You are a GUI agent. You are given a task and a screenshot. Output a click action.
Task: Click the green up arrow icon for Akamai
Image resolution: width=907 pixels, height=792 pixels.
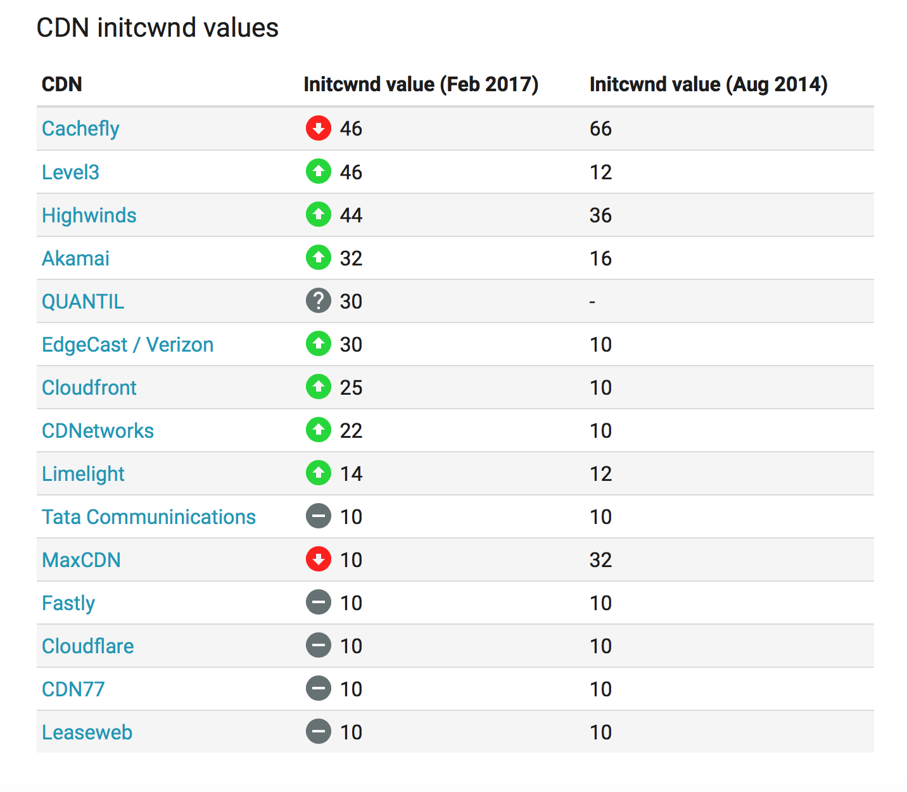[x=319, y=257]
